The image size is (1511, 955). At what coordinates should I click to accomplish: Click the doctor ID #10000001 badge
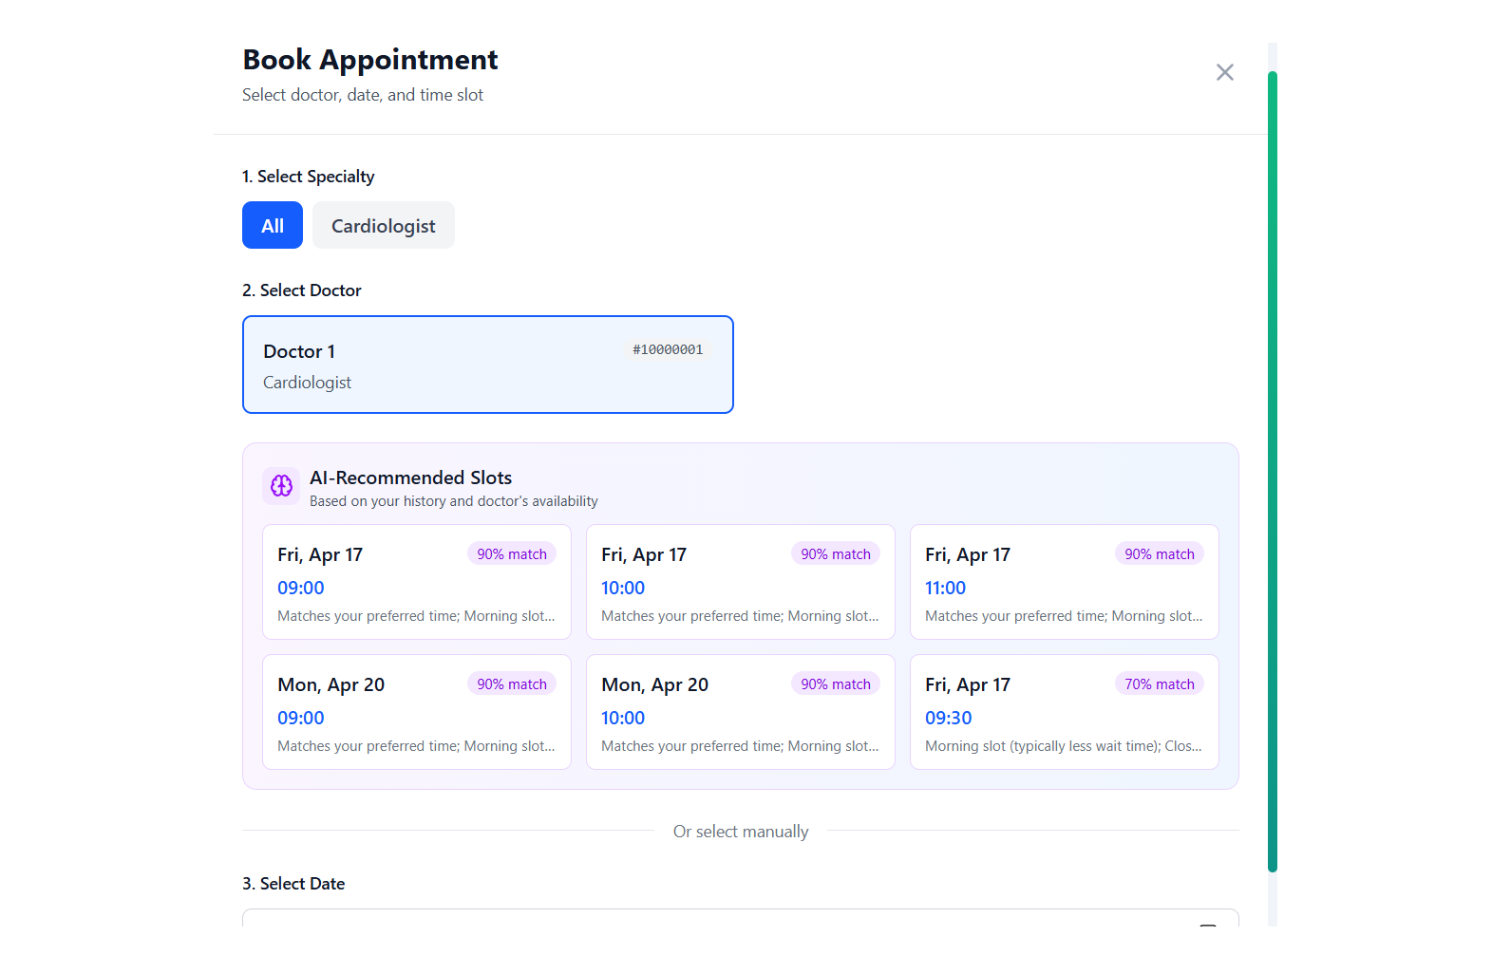click(668, 349)
